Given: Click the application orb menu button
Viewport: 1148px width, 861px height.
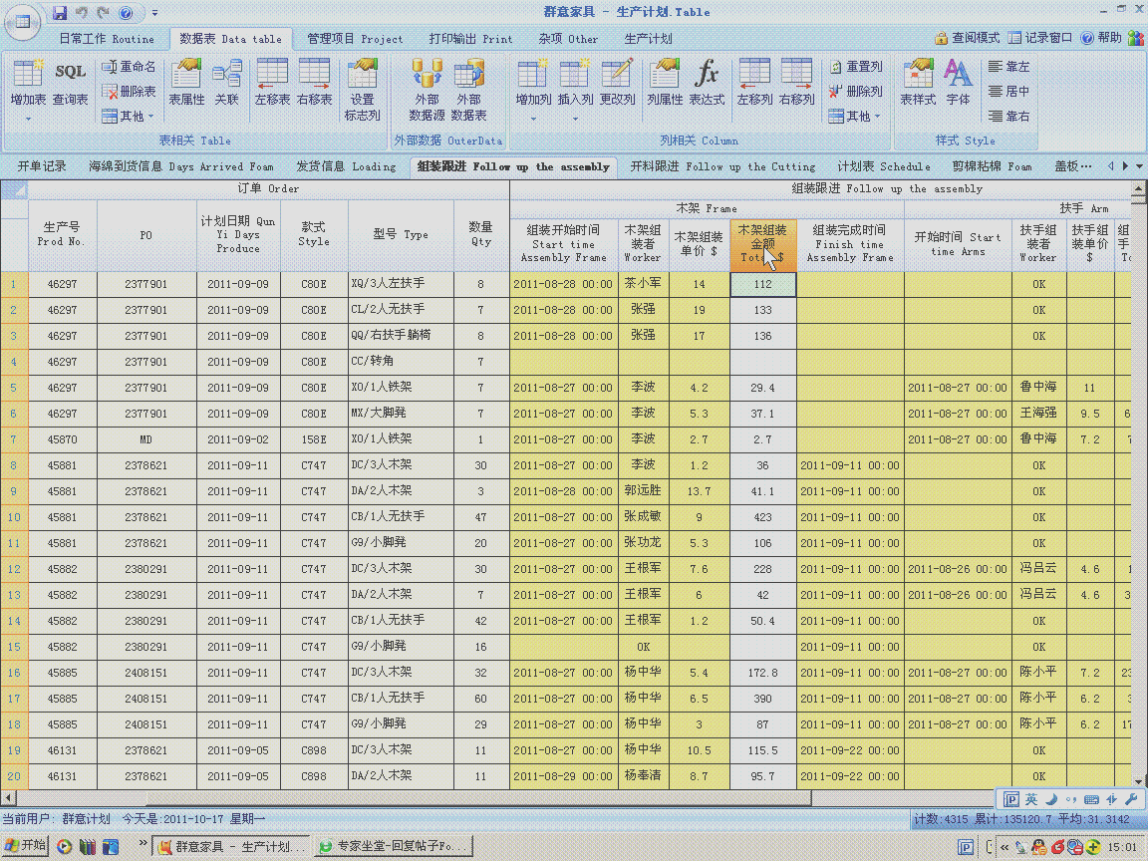Looking at the screenshot, I should pos(23,22).
